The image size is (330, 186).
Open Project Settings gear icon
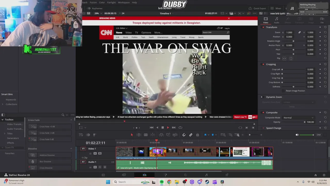324,175
